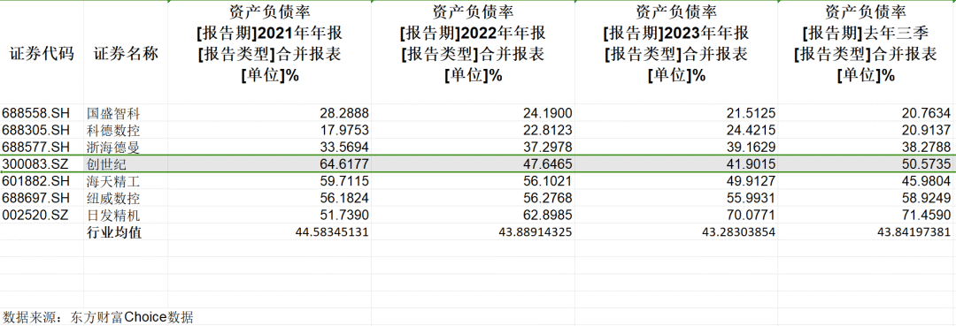The height and width of the screenshot is (326, 956).
Task: Select value 20.7634 for 国盛智科
Action: pos(867,112)
